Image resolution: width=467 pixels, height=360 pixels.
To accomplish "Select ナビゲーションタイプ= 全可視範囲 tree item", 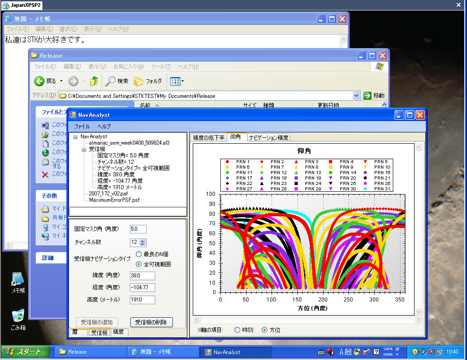I will (133, 168).
